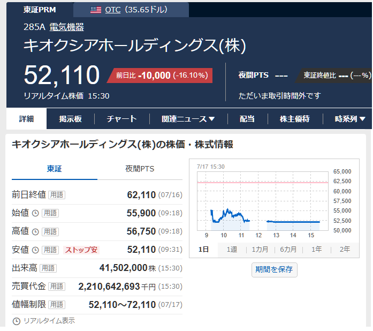This screenshot has height=331, width=373.
Task: Click the 期間を保存 button
Action: pos(275,270)
